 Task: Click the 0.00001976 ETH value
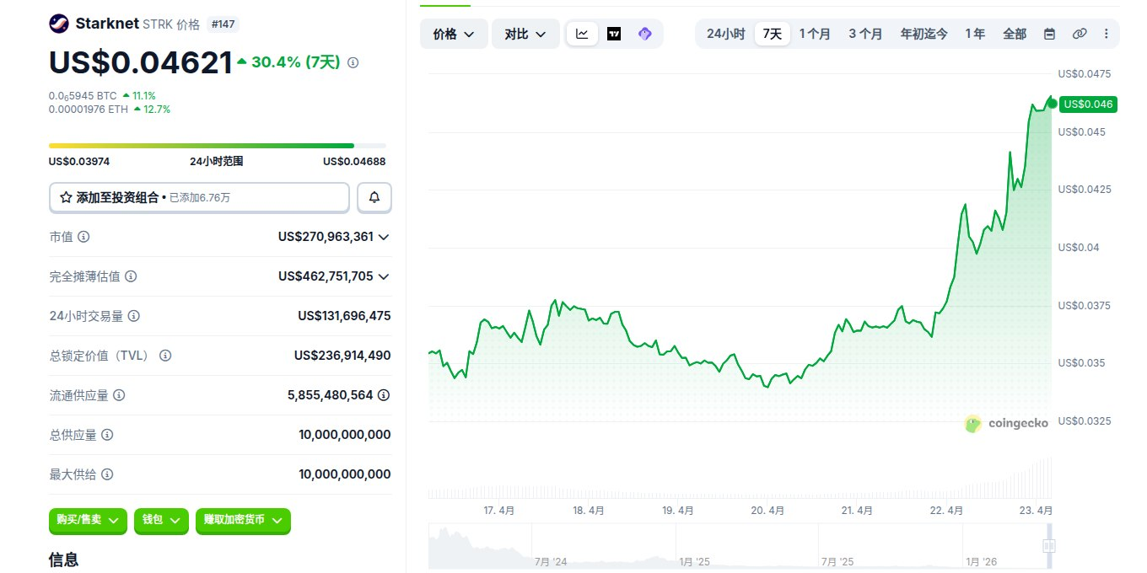click(88, 109)
